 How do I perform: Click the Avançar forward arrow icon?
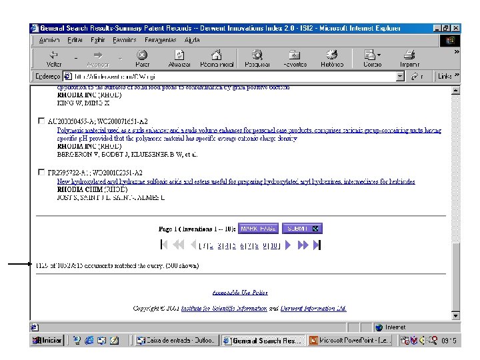pyautogui.click(x=97, y=55)
